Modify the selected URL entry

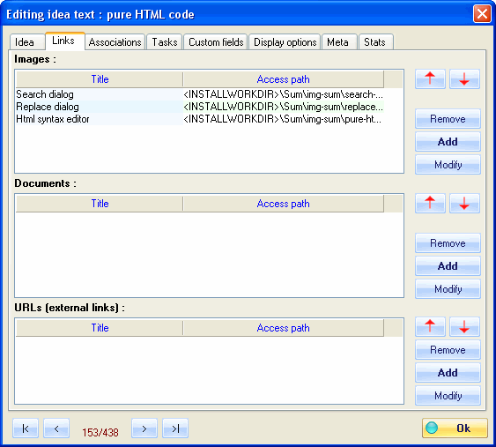pos(448,396)
